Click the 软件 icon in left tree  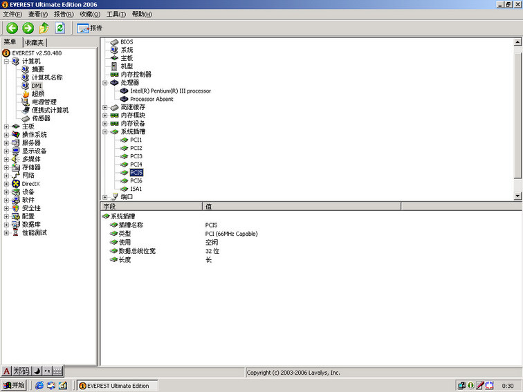(16, 200)
